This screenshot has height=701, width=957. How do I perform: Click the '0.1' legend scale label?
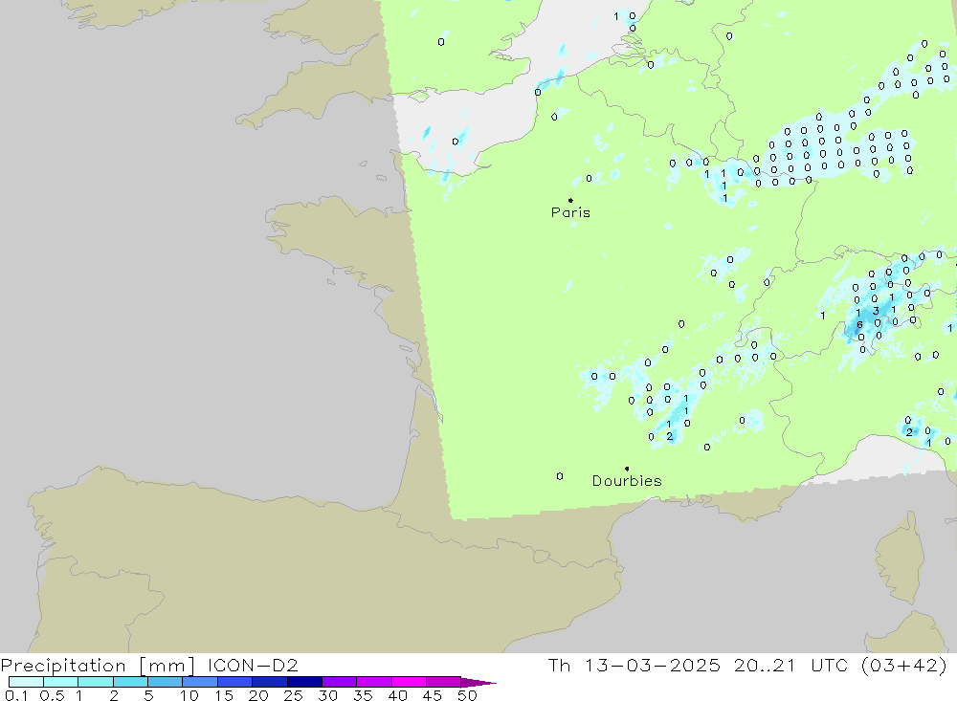tap(16, 695)
